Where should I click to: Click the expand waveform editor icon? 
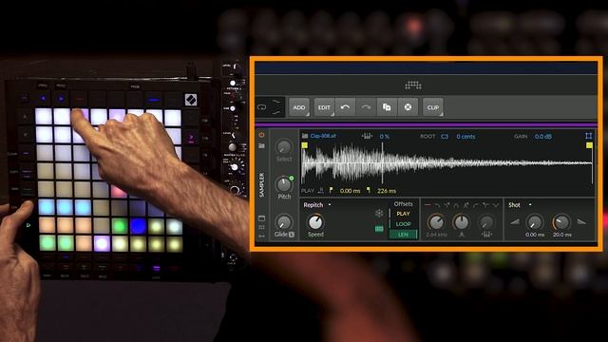click(589, 136)
